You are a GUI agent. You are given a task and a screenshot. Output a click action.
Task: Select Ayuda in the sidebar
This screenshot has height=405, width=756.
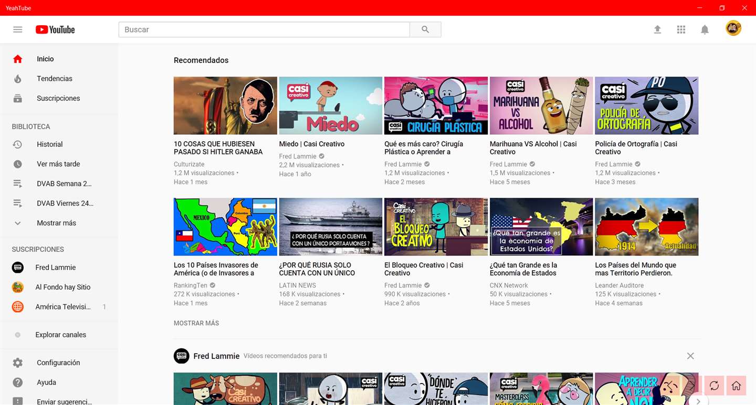(59, 382)
